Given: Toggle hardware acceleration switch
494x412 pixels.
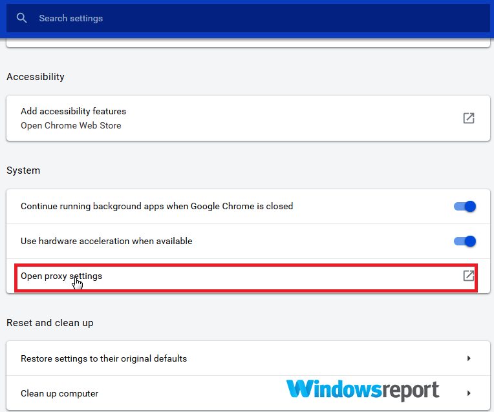Looking at the screenshot, I should coord(465,241).
